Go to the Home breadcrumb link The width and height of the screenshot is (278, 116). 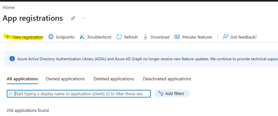9,7
